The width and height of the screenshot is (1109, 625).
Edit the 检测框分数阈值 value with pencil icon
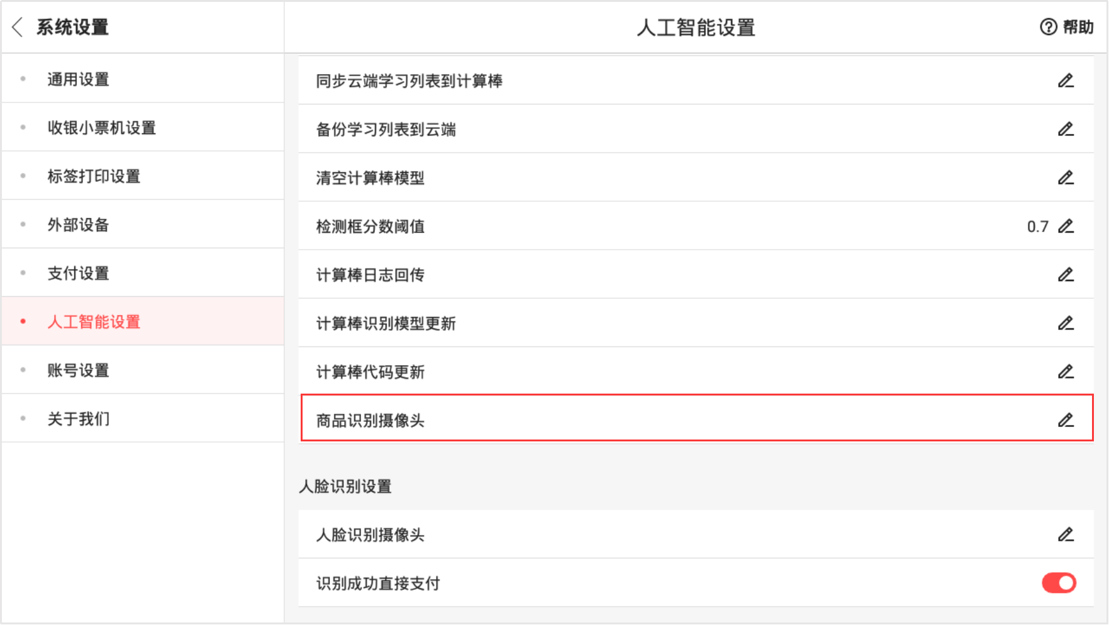coord(1066,226)
